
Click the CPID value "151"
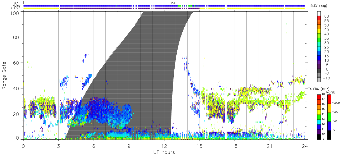(173, 3)
